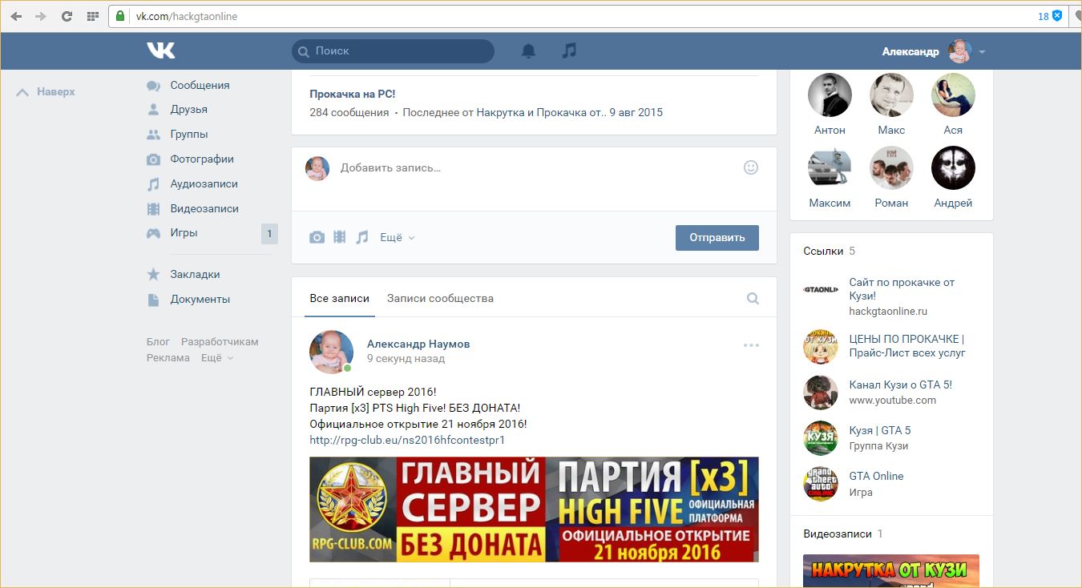Viewport: 1082px width, 588px height.
Task: Expand the Ещё attachment dropdown
Action: [x=397, y=238]
